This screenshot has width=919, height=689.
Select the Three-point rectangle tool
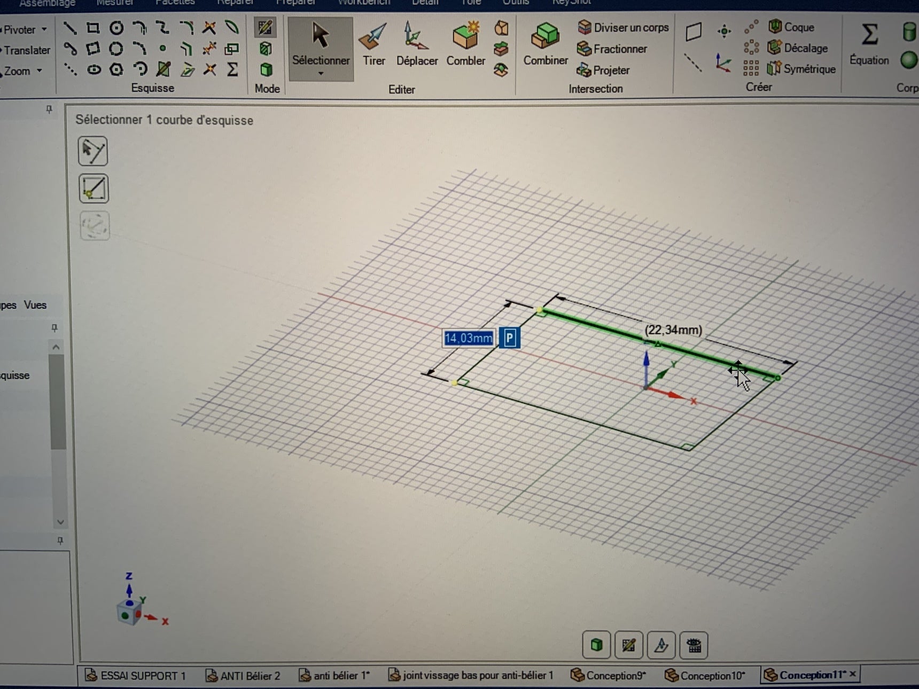93,49
